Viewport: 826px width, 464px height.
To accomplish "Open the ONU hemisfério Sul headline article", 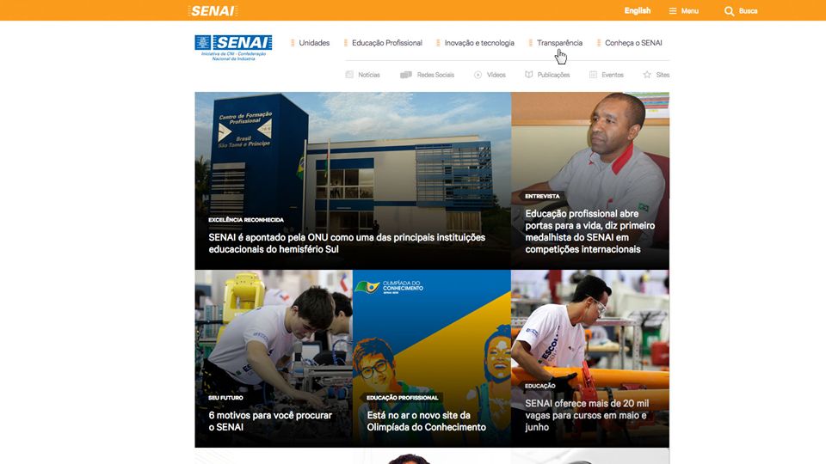I will tap(347, 243).
